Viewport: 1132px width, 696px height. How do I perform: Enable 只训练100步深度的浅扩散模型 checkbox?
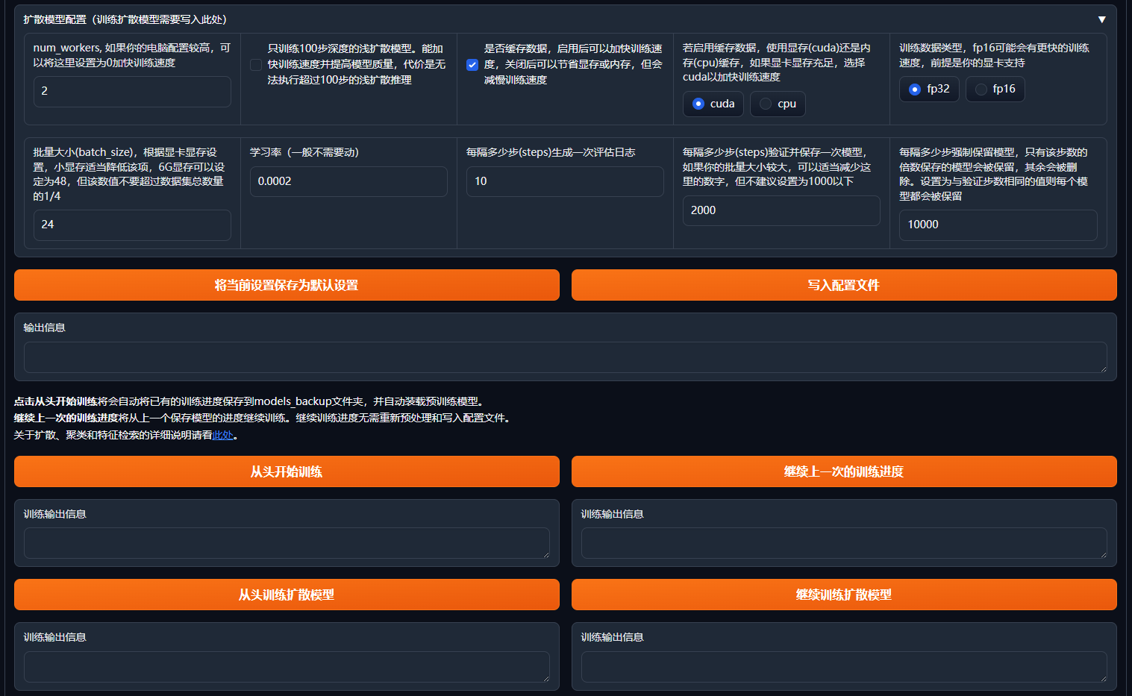[x=256, y=65]
